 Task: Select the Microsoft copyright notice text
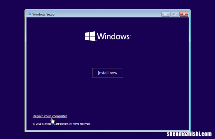(62, 124)
